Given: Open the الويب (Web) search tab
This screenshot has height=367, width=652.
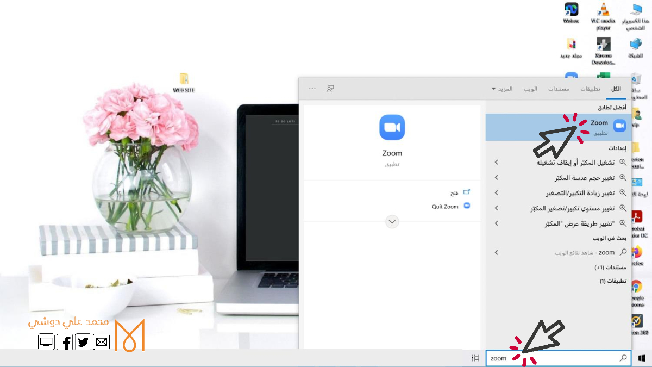Looking at the screenshot, I should [530, 89].
